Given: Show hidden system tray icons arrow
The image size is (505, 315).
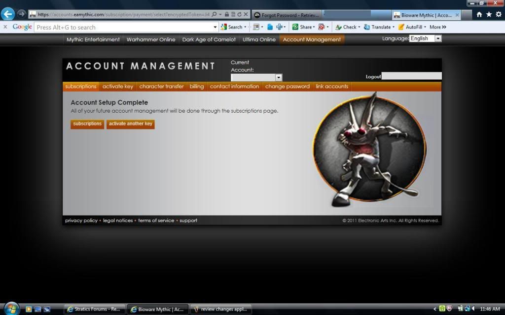Looking at the screenshot, I should click(x=435, y=309).
